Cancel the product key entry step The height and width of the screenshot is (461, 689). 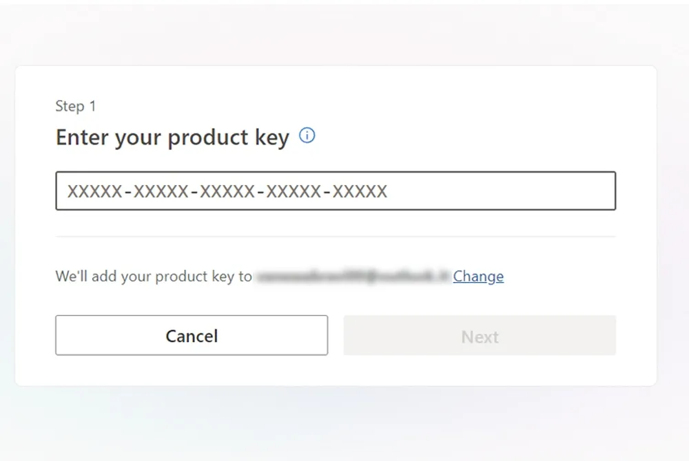coord(192,336)
